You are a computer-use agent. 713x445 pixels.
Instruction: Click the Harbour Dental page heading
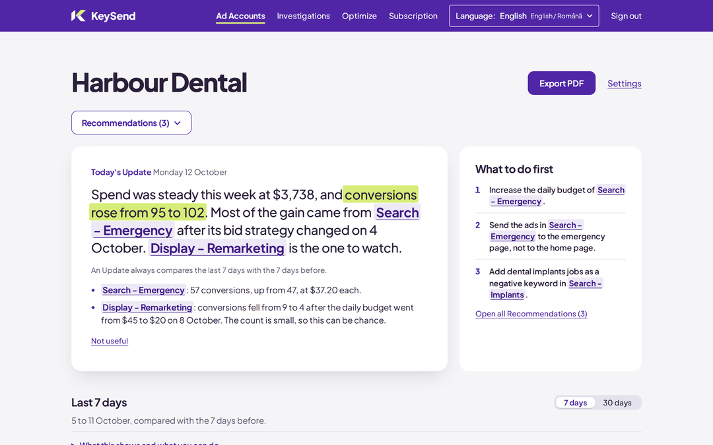click(159, 82)
